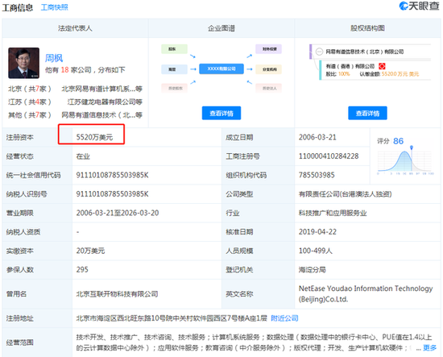Collapse the 网易有道信息技术 shareholder tree node
Screen dimensions: 443x357
pos(319,52)
